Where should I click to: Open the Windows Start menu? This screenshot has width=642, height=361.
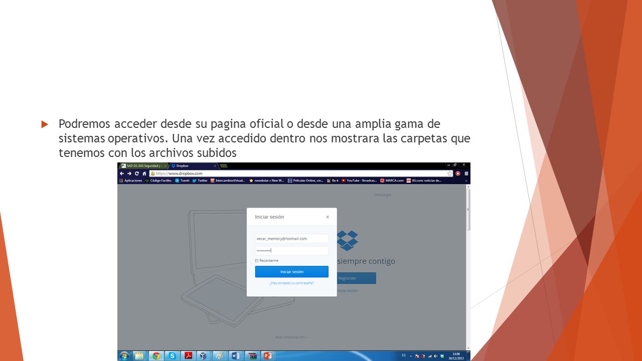124,355
